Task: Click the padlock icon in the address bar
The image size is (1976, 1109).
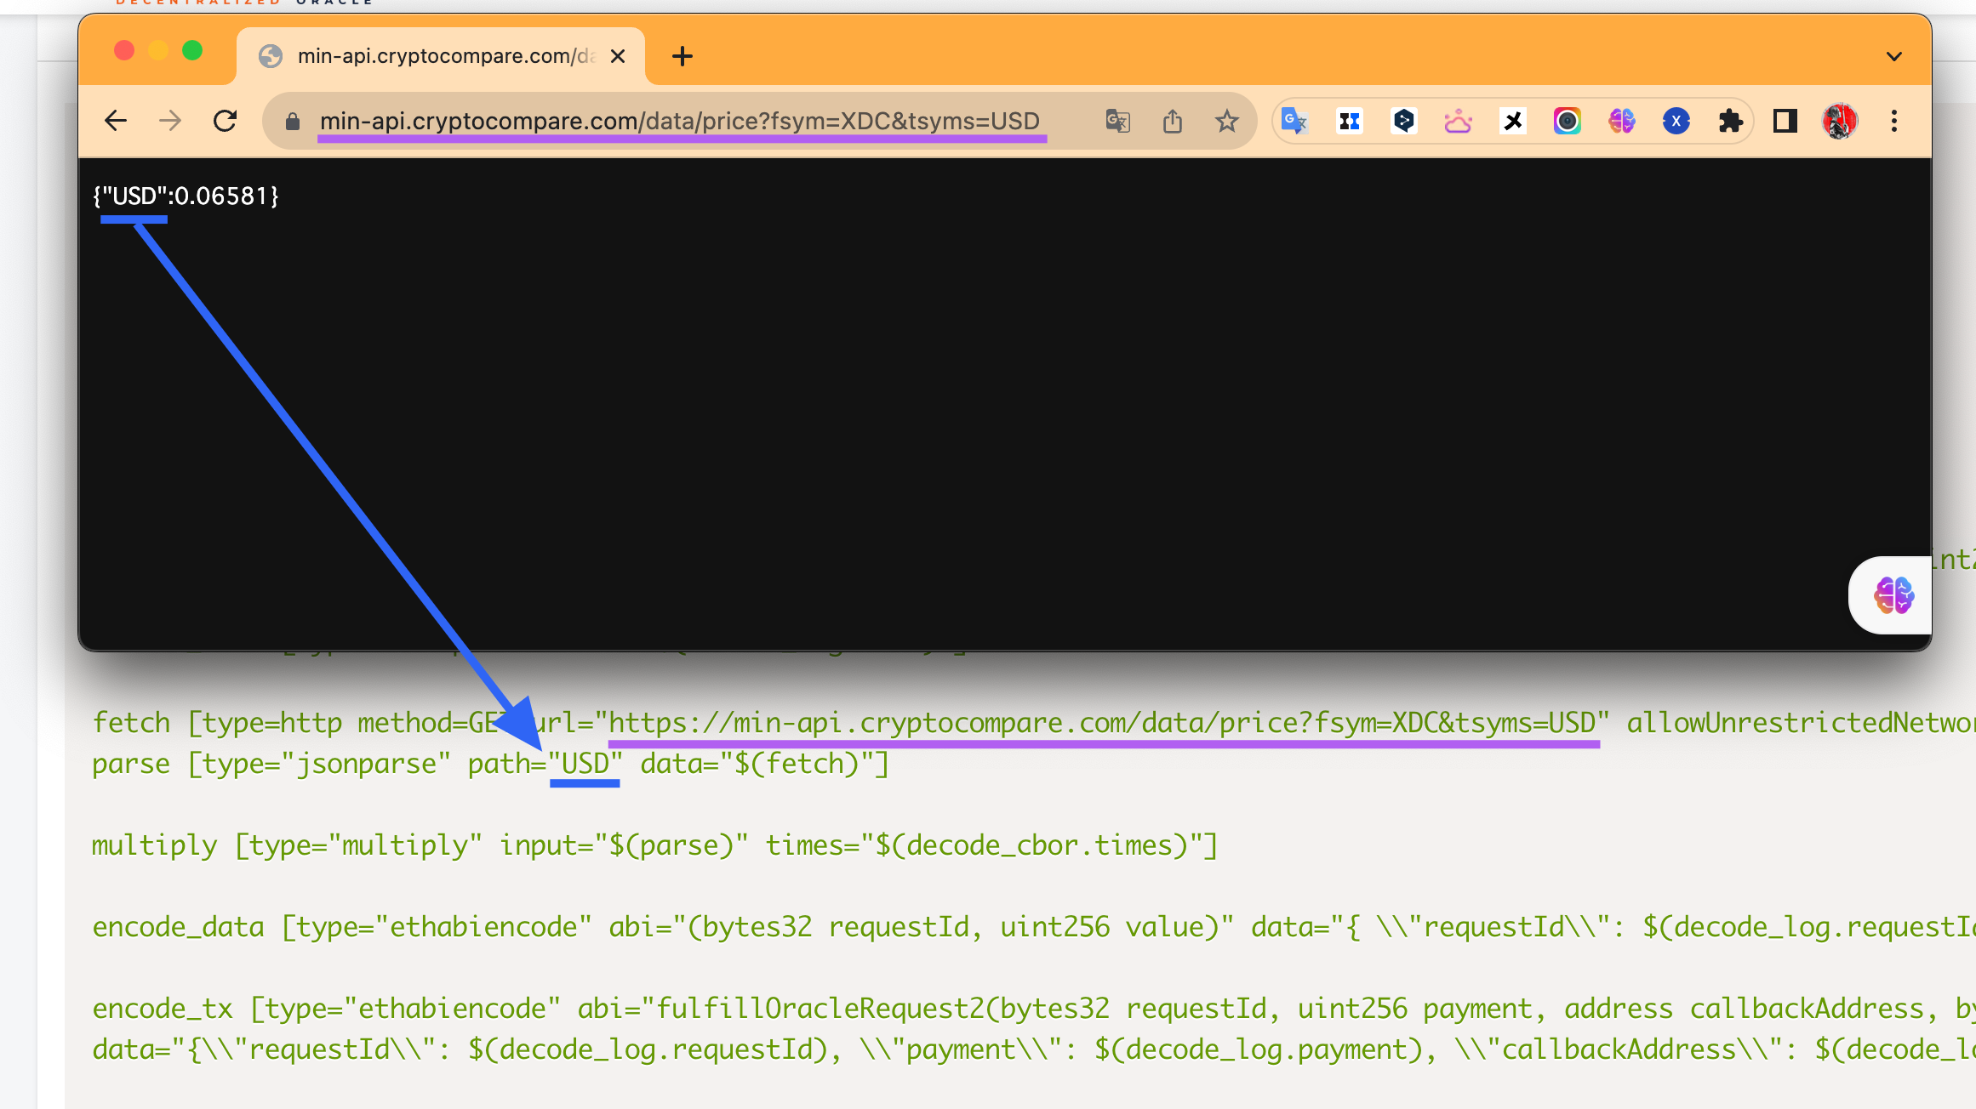Action: click(292, 121)
